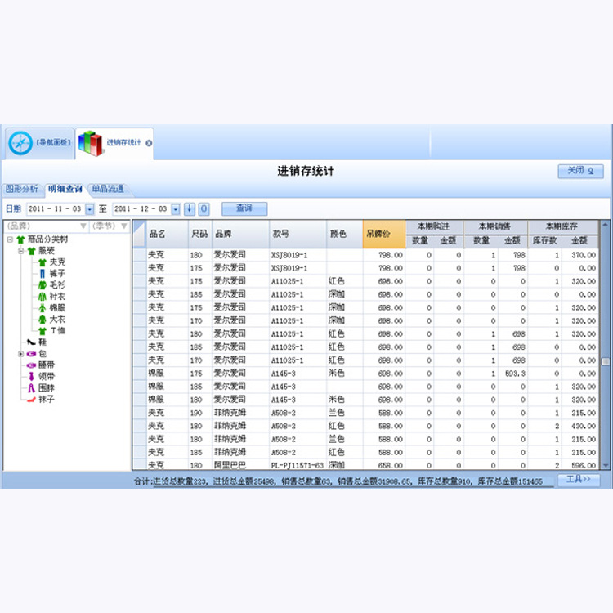This screenshot has height=613, width=613.
Task: Expand the 包 bag tree node
Action: [21, 354]
